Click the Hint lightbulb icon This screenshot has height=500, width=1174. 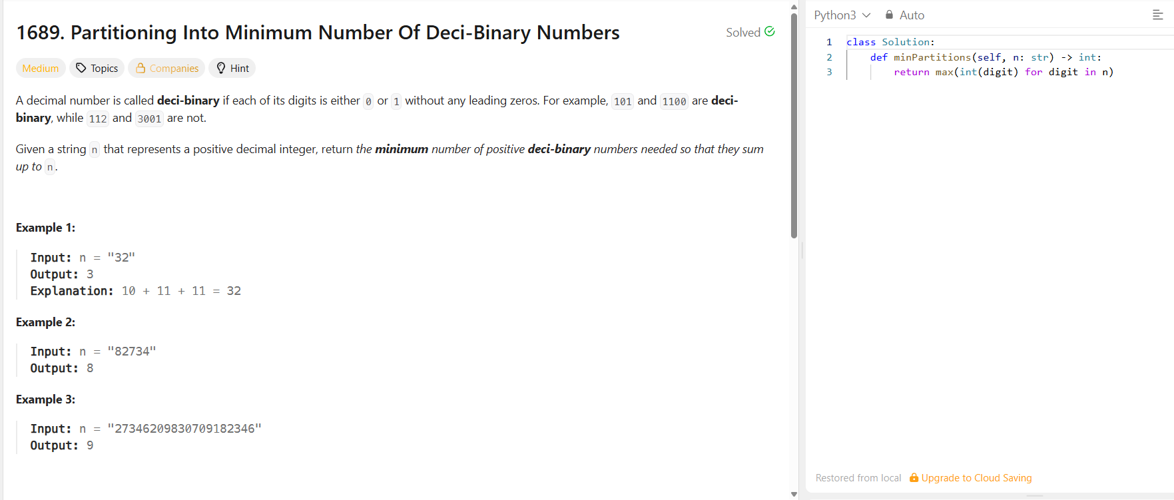(221, 68)
